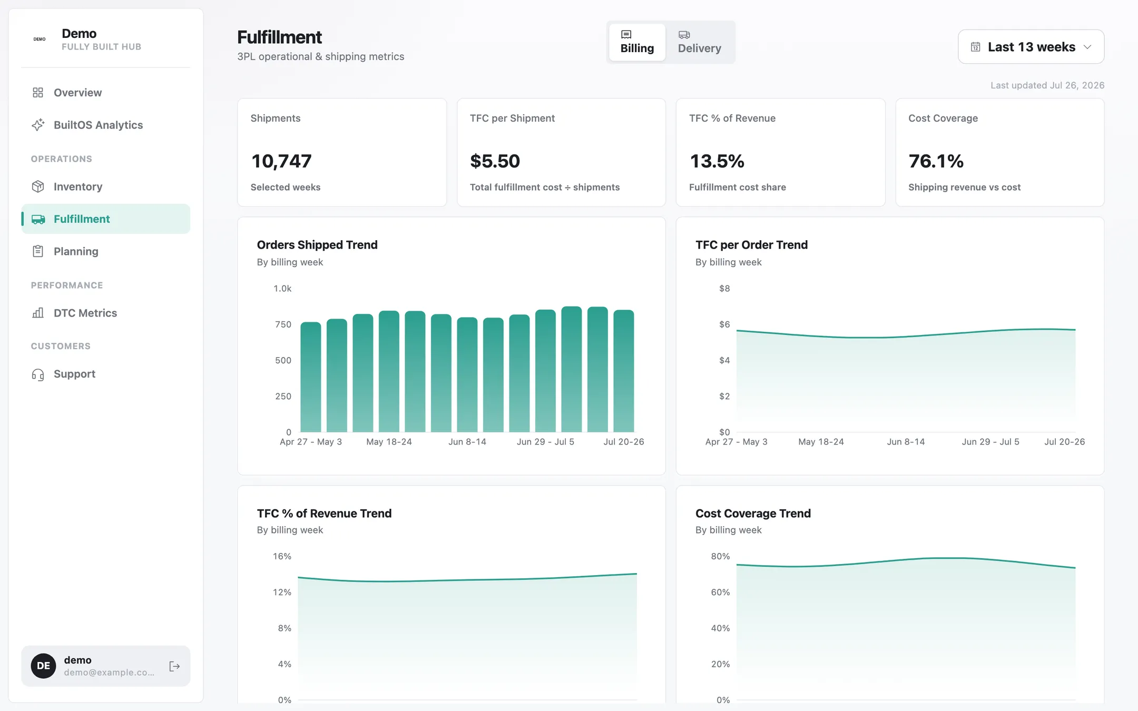Click the Demo logo icon
This screenshot has height=711, width=1138.
[x=40, y=39]
